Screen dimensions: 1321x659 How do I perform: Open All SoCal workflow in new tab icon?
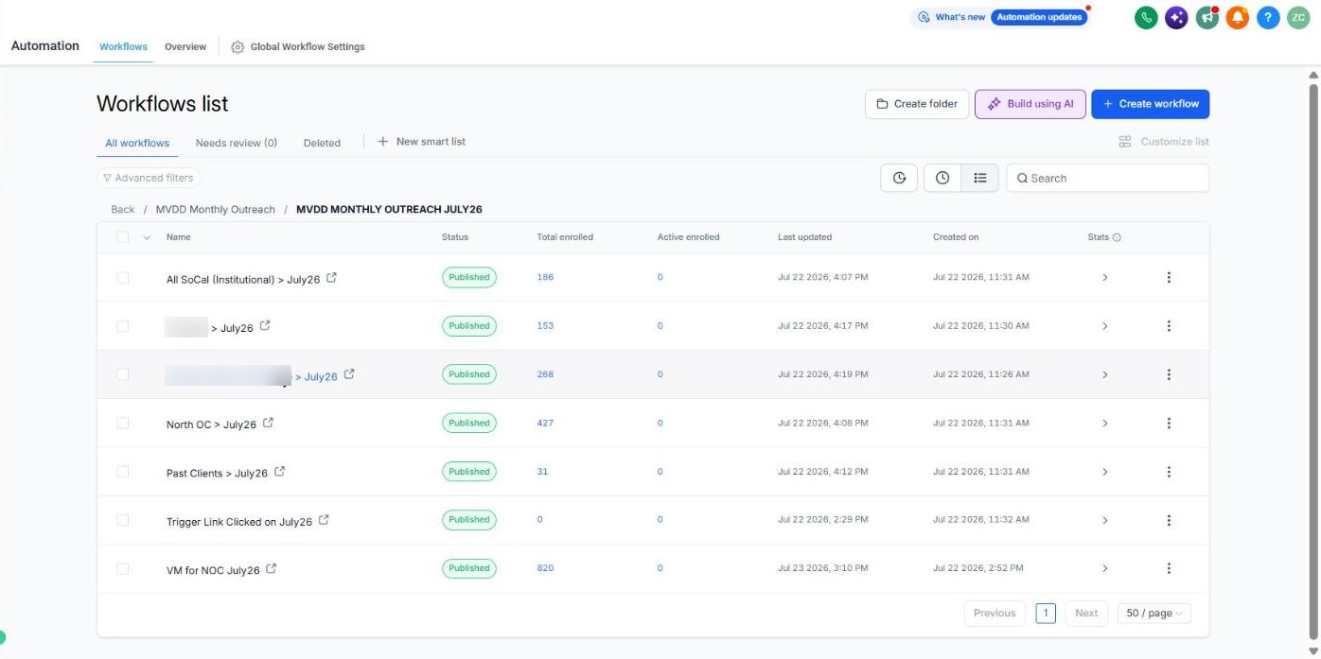331,278
